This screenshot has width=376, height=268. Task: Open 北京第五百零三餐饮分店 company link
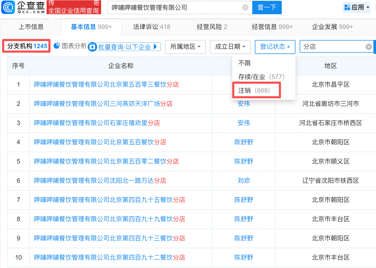(106, 85)
